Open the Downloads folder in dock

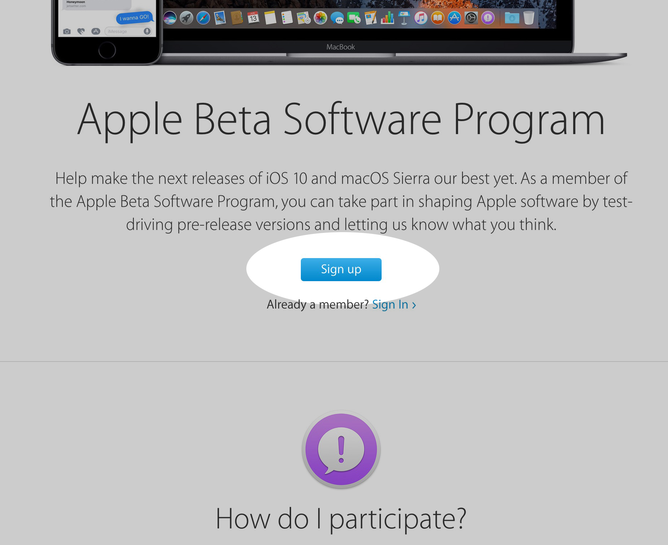[511, 18]
